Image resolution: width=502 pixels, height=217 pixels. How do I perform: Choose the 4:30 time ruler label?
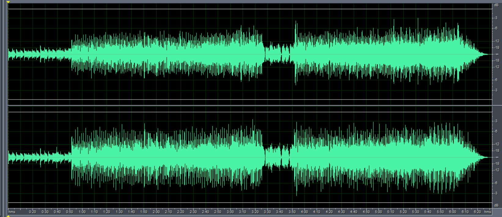[x=342, y=212]
